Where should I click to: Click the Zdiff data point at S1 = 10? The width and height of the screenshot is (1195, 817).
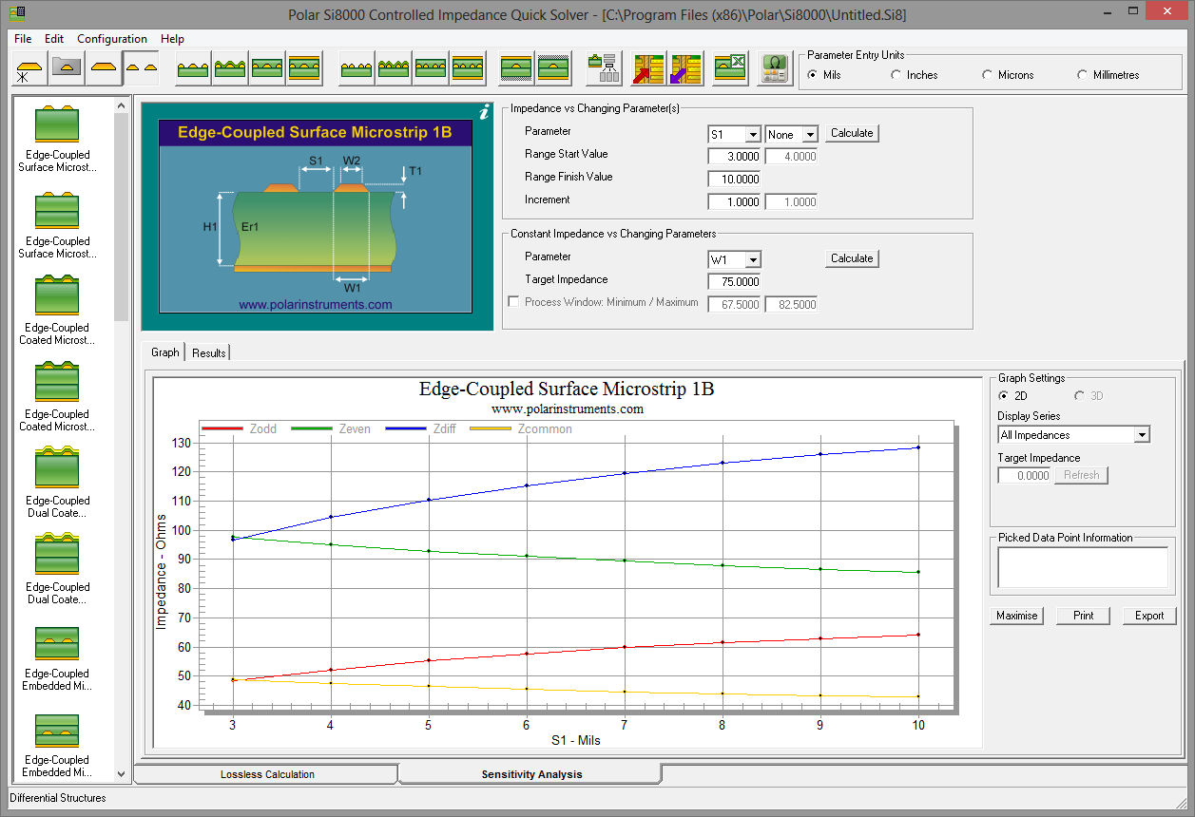[x=917, y=447]
